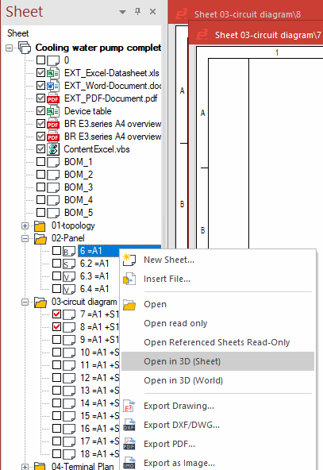Activate the Sheet 03-circuit diagram\8 window title

pos(248,14)
